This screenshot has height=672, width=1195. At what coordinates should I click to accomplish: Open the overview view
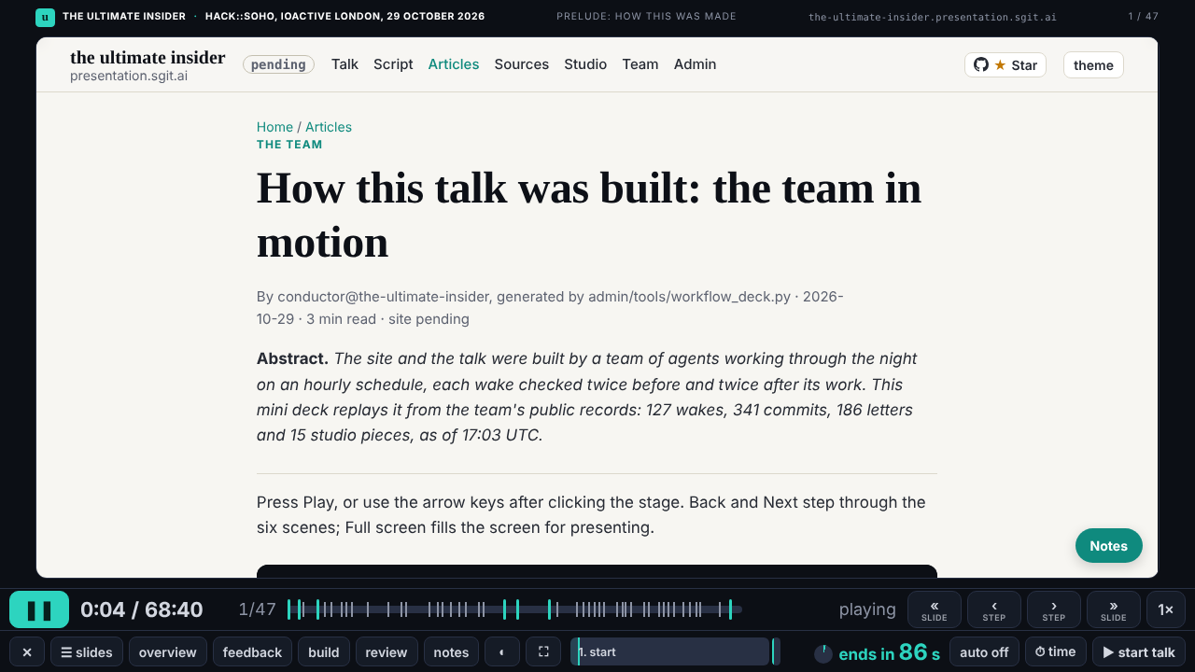click(x=168, y=651)
